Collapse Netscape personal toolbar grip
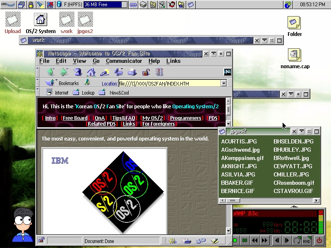Viewport: 331px width, 248px height. tap(38, 92)
